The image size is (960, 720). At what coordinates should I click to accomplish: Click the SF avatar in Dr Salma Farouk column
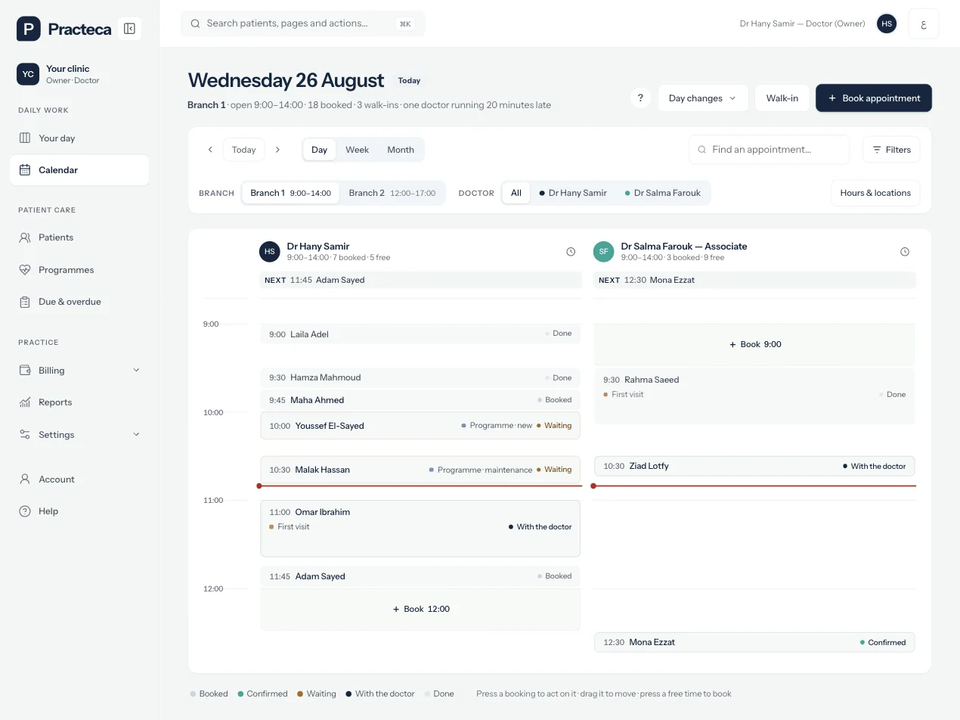tap(604, 252)
